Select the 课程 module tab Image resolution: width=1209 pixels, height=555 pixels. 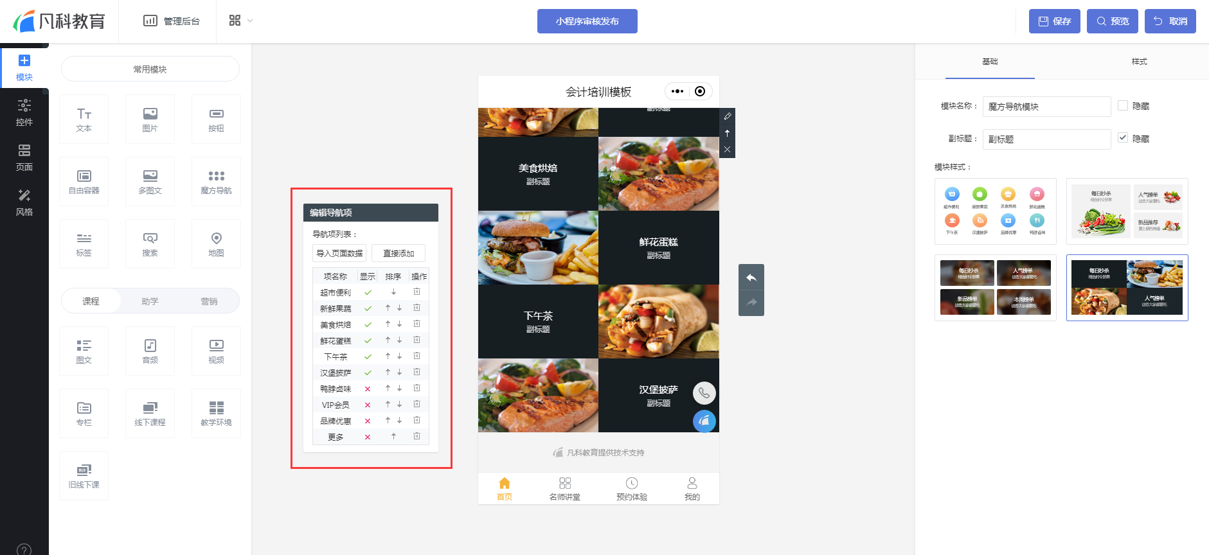click(x=91, y=301)
